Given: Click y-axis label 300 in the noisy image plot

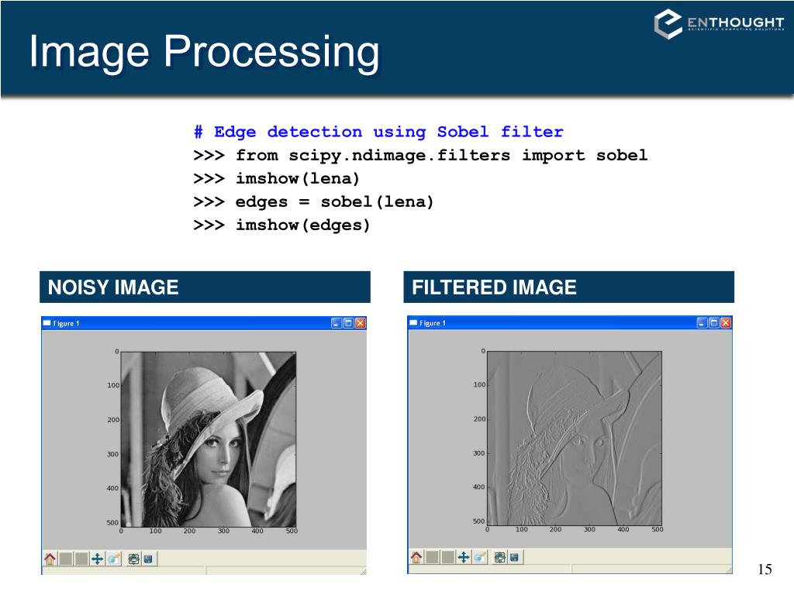Looking at the screenshot, I should [x=112, y=454].
